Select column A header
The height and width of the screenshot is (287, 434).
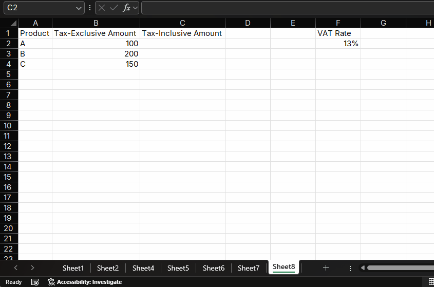point(35,23)
